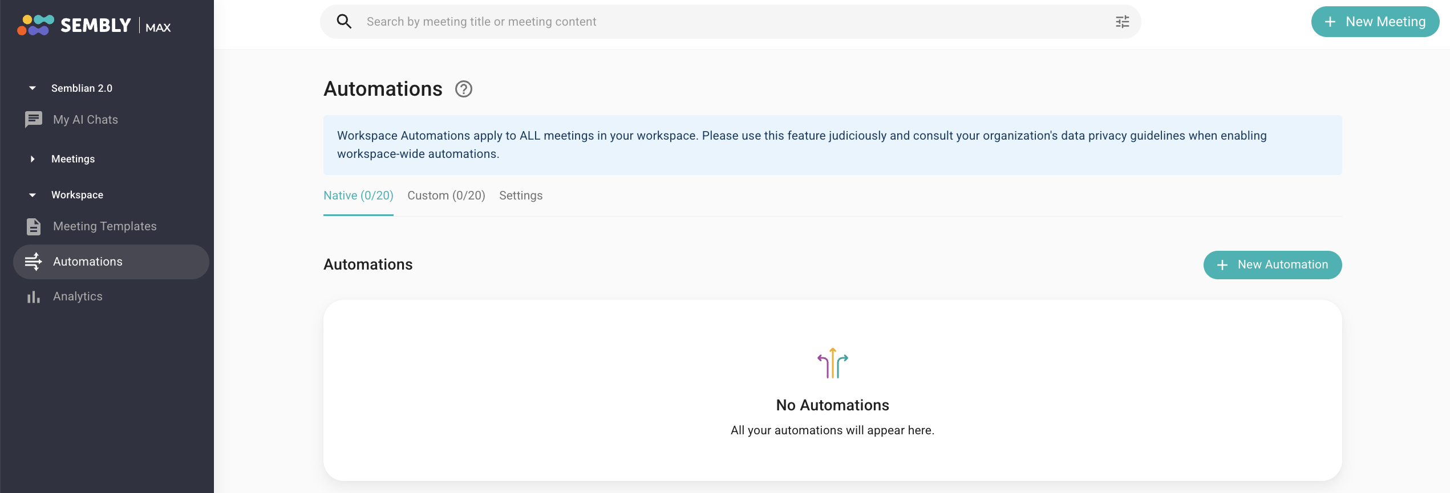The image size is (1450, 493).
Task: Collapse the Workspace section
Action: [x=33, y=195]
